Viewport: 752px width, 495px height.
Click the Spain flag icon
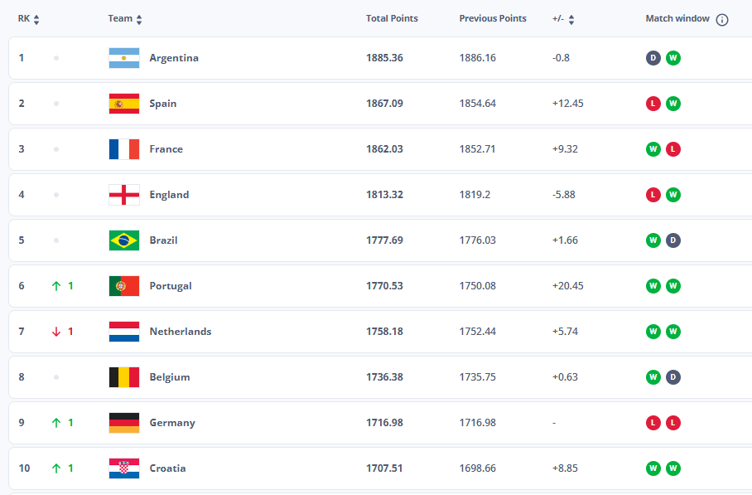pos(123,104)
